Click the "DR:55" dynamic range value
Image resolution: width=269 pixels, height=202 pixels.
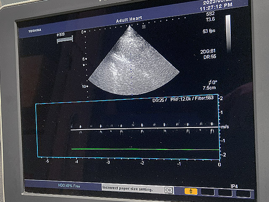pos(210,57)
